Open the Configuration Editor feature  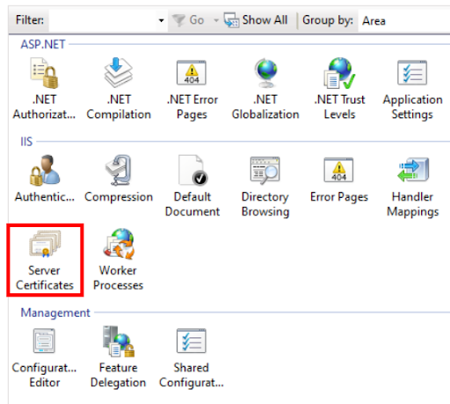[44, 357]
